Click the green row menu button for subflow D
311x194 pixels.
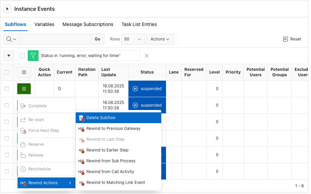(24, 89)
